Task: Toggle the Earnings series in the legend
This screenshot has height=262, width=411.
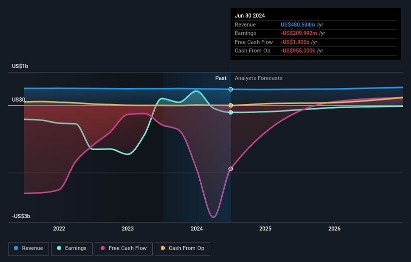Action: coord(72,248)
